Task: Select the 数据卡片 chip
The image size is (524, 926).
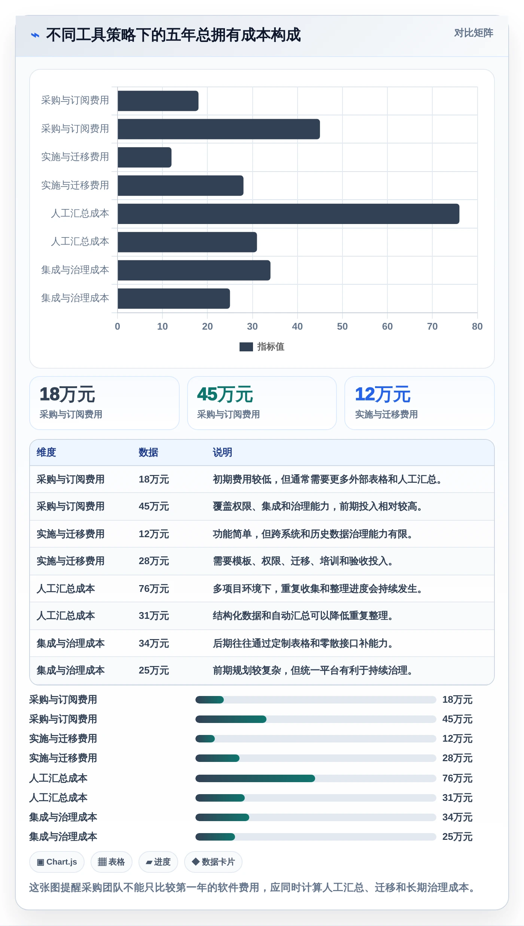Action: [x=213, y=862]
